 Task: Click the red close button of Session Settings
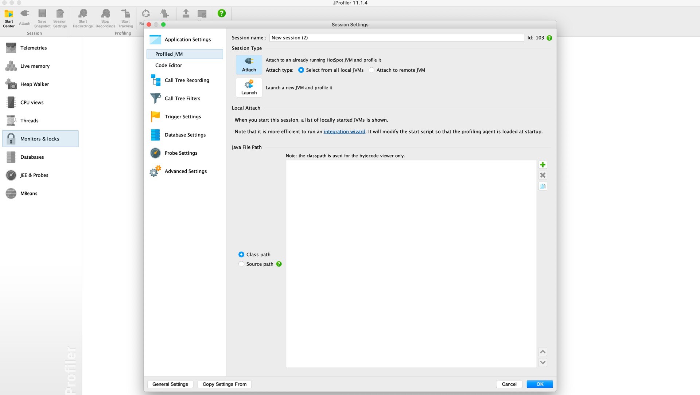149,24
